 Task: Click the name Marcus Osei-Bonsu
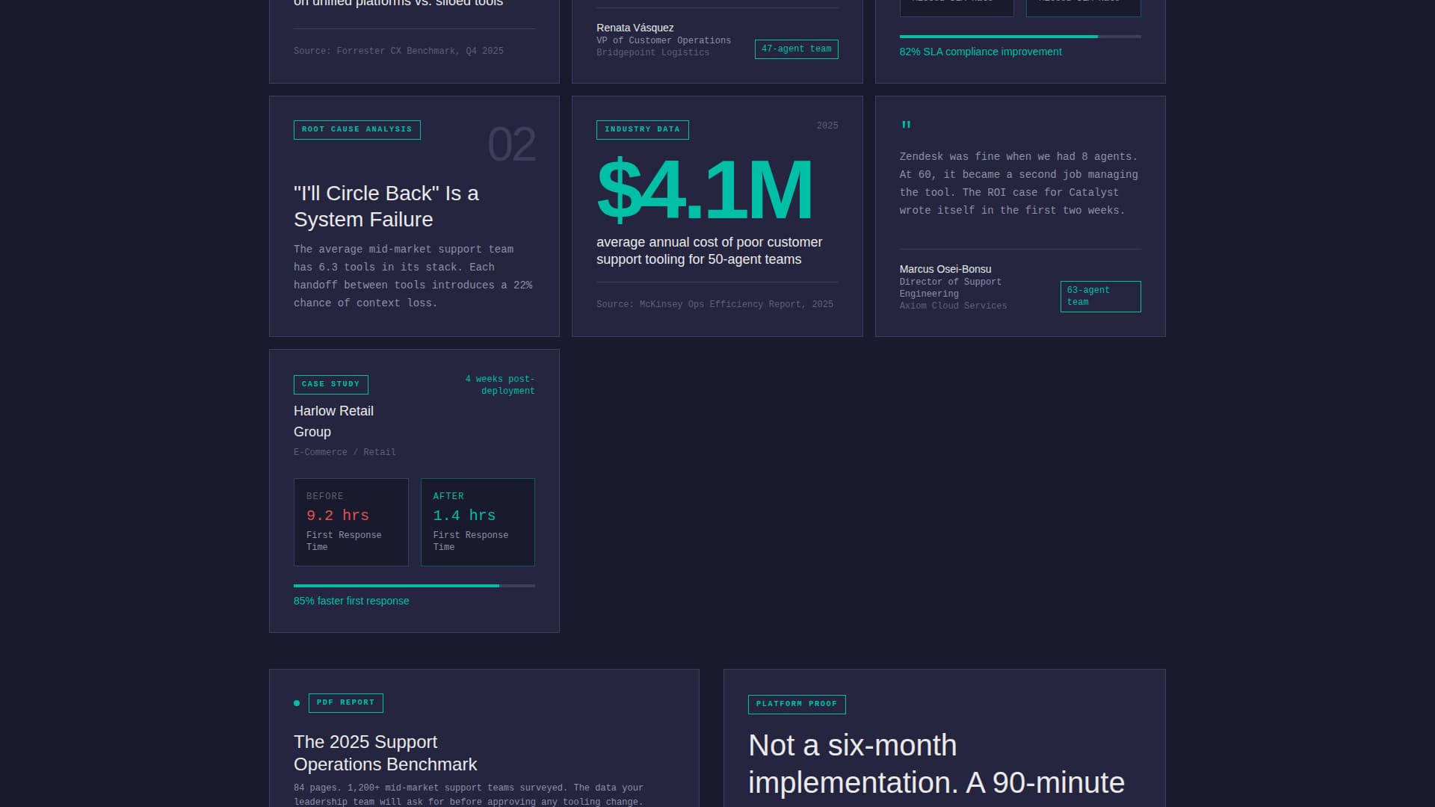945,269
